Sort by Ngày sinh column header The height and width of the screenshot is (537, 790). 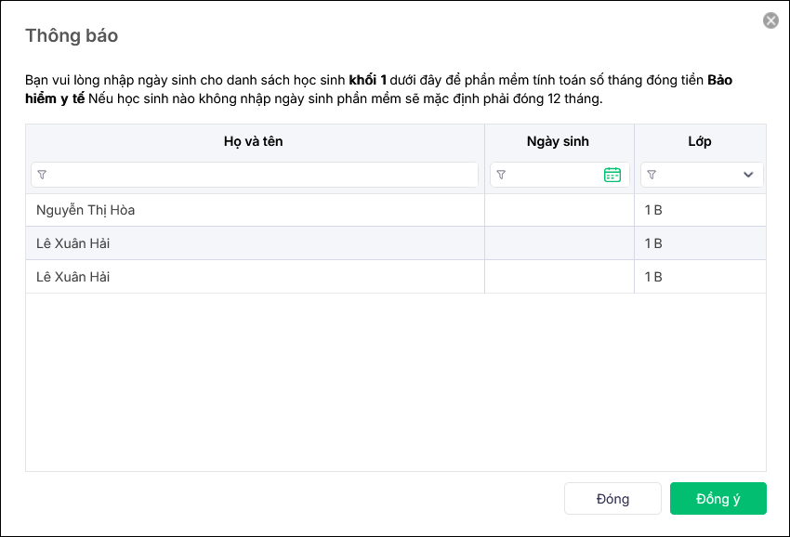tap(558, 141)
